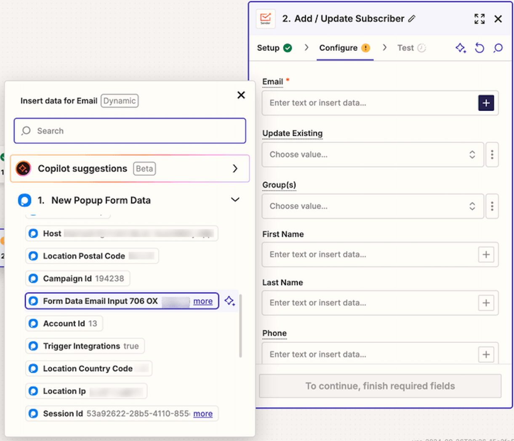Open three-dot menu next to Update Existing
Image resolution: width=514 pixels, height=441 pixels.
[492, 154]
